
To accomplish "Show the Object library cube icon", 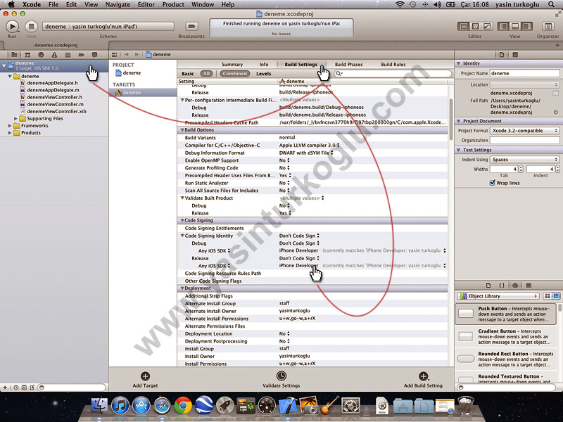I will pos(515,286).
